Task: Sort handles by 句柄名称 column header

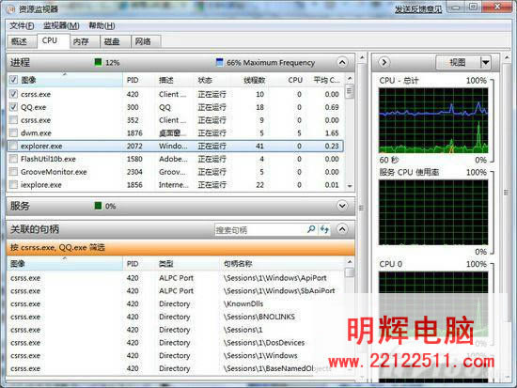Action: [x=282, y=264]
